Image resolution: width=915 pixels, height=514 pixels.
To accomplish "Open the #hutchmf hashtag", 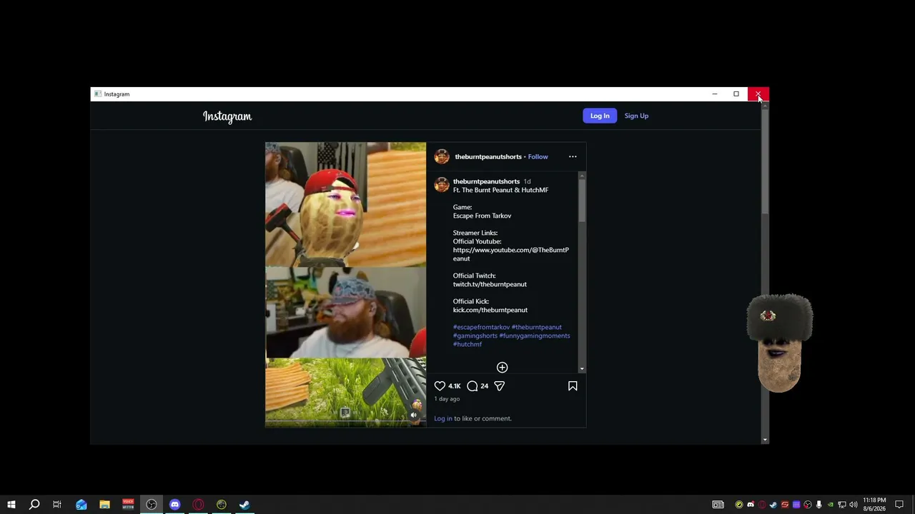I will (x=468, y=344).
